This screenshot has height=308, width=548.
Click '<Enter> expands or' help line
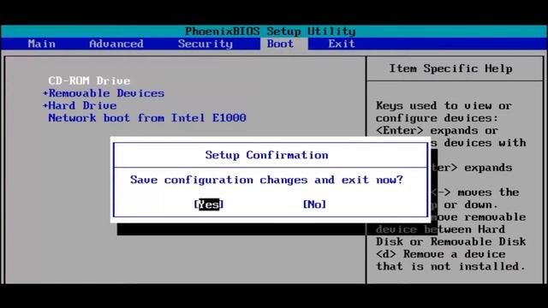pos(437,130)
